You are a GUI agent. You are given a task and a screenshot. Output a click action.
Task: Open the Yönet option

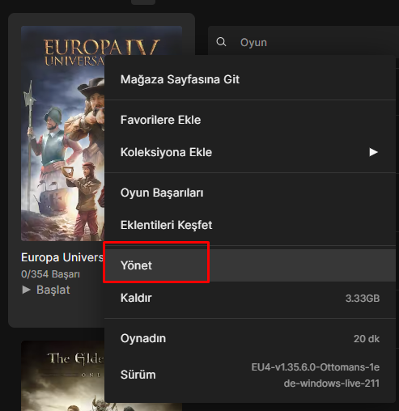(x=250, y=265)
